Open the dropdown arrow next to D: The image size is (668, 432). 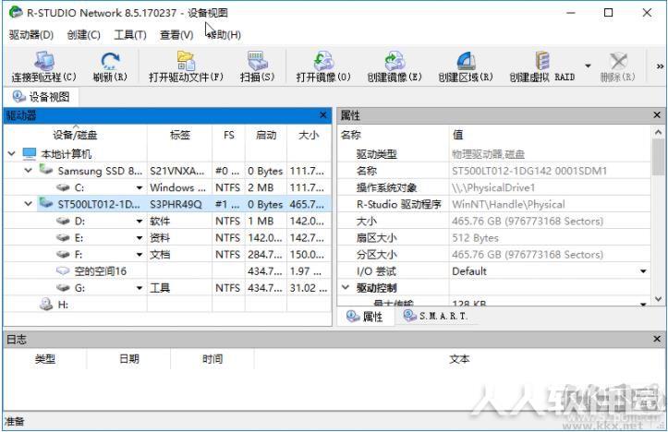click(x=139, y=222)
